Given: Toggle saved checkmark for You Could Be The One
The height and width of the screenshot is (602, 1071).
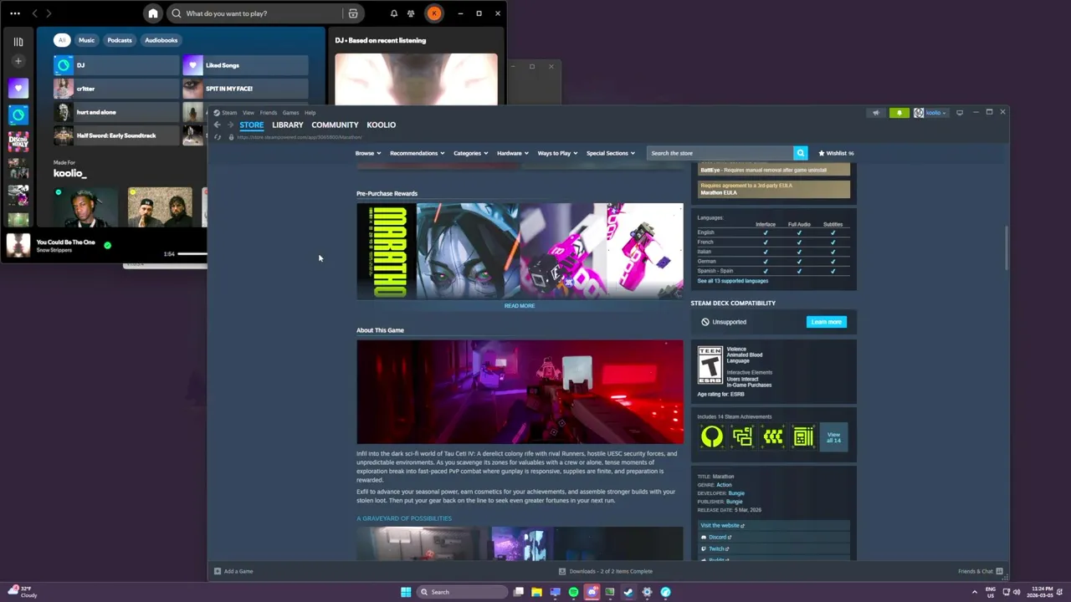Looking at the screenshot, I should pos(107,245).
